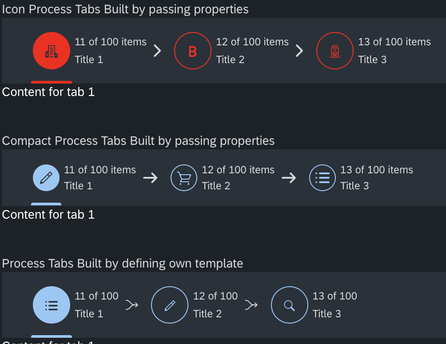Click the 13 of 100 items compact label
The height and width of the screenshot is (344, 446).
377,170
